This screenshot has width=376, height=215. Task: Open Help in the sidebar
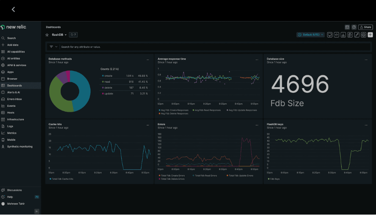[10, 197]
